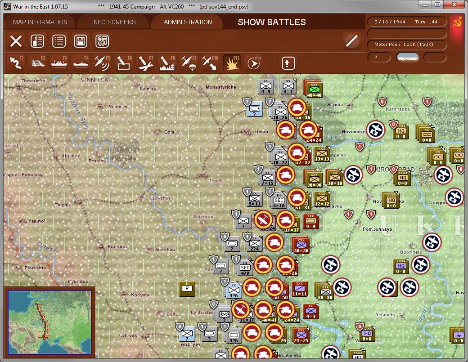The width and height of the screenshot is (468, 362).
Task: Select the purple HQ counter near Bobrinets
Action: (x=401, y=266)
